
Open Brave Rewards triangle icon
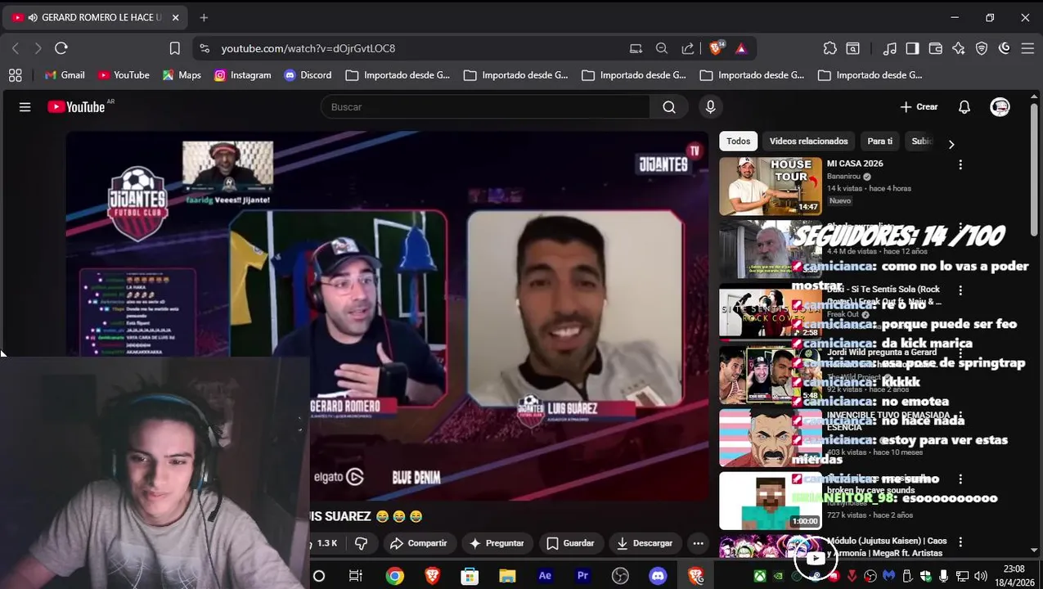coord(741,48)
